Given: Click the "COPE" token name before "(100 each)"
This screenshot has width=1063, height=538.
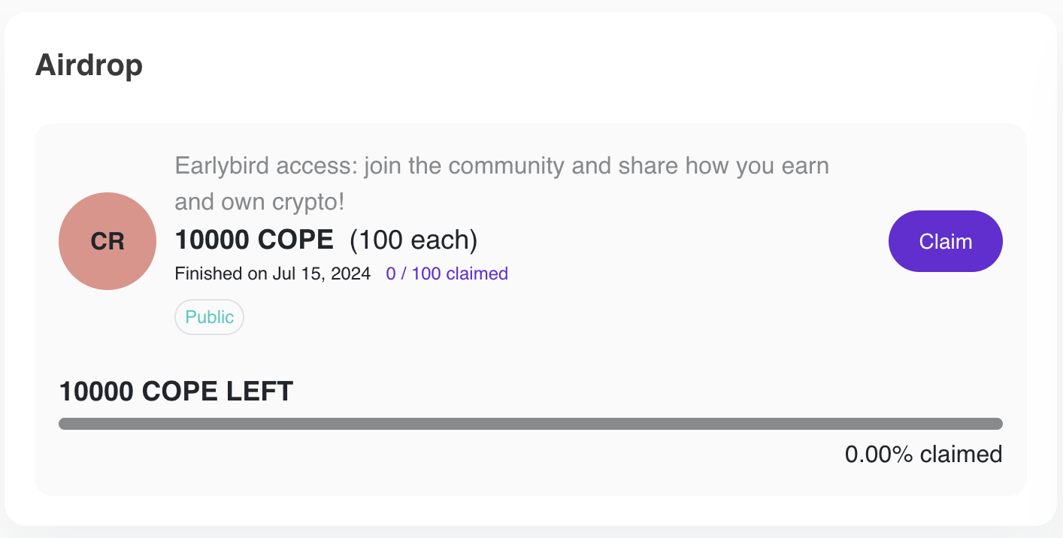Looking at the screenshot, I should (295, 240).
